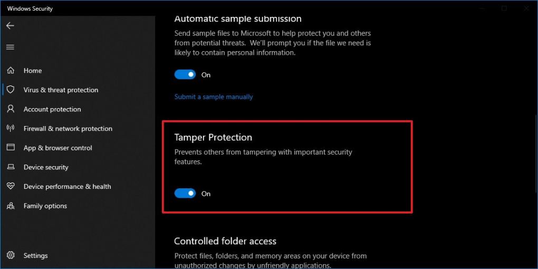Click the Settings gear icon

coord(11,256)
